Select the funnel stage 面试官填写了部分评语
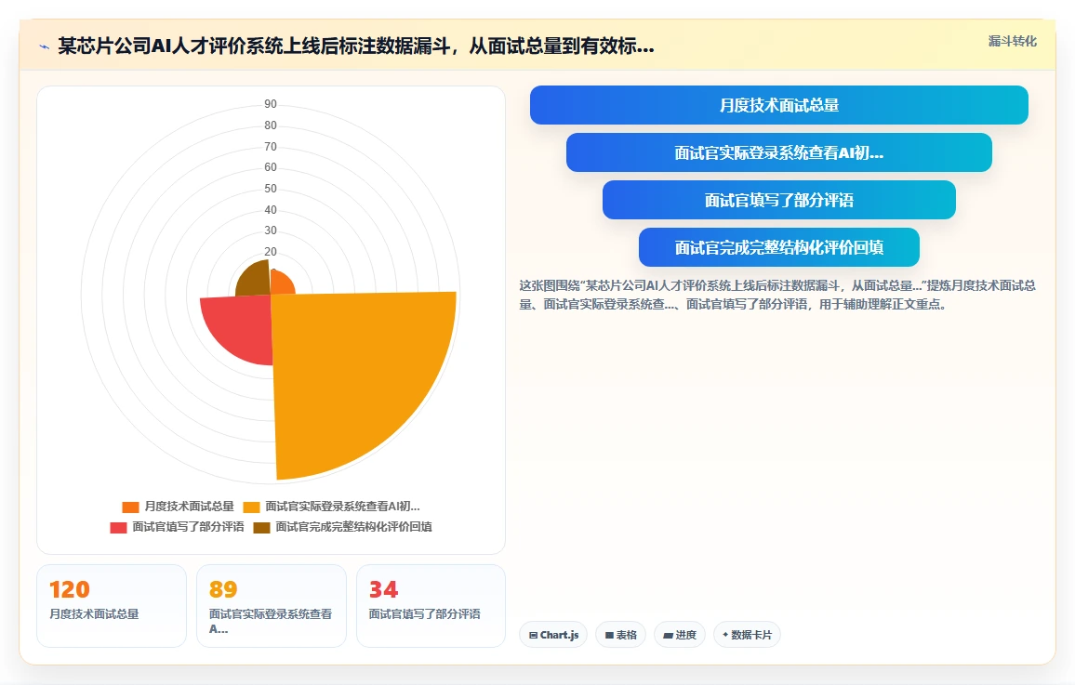This screenshot has width=1075, height=685. point(779,200)
